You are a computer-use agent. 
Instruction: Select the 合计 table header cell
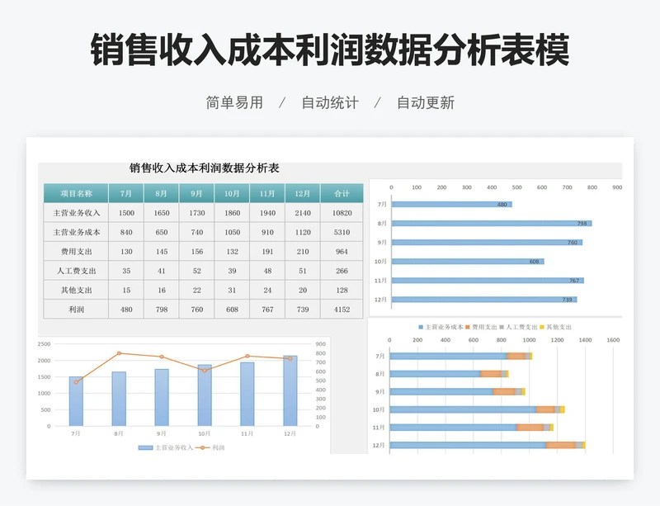[342, 193]
